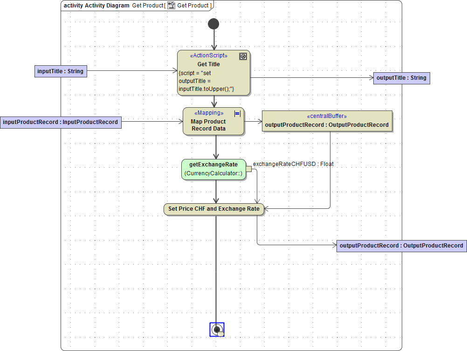467x351 pixels.
Task: Click the ActionScript icon on Get Title
Action: [243, 56]
